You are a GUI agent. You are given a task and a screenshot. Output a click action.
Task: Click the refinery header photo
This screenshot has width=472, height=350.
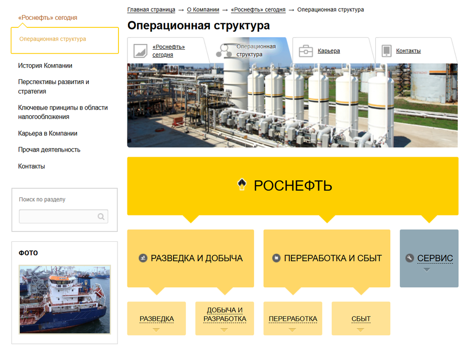pos(292,105)
